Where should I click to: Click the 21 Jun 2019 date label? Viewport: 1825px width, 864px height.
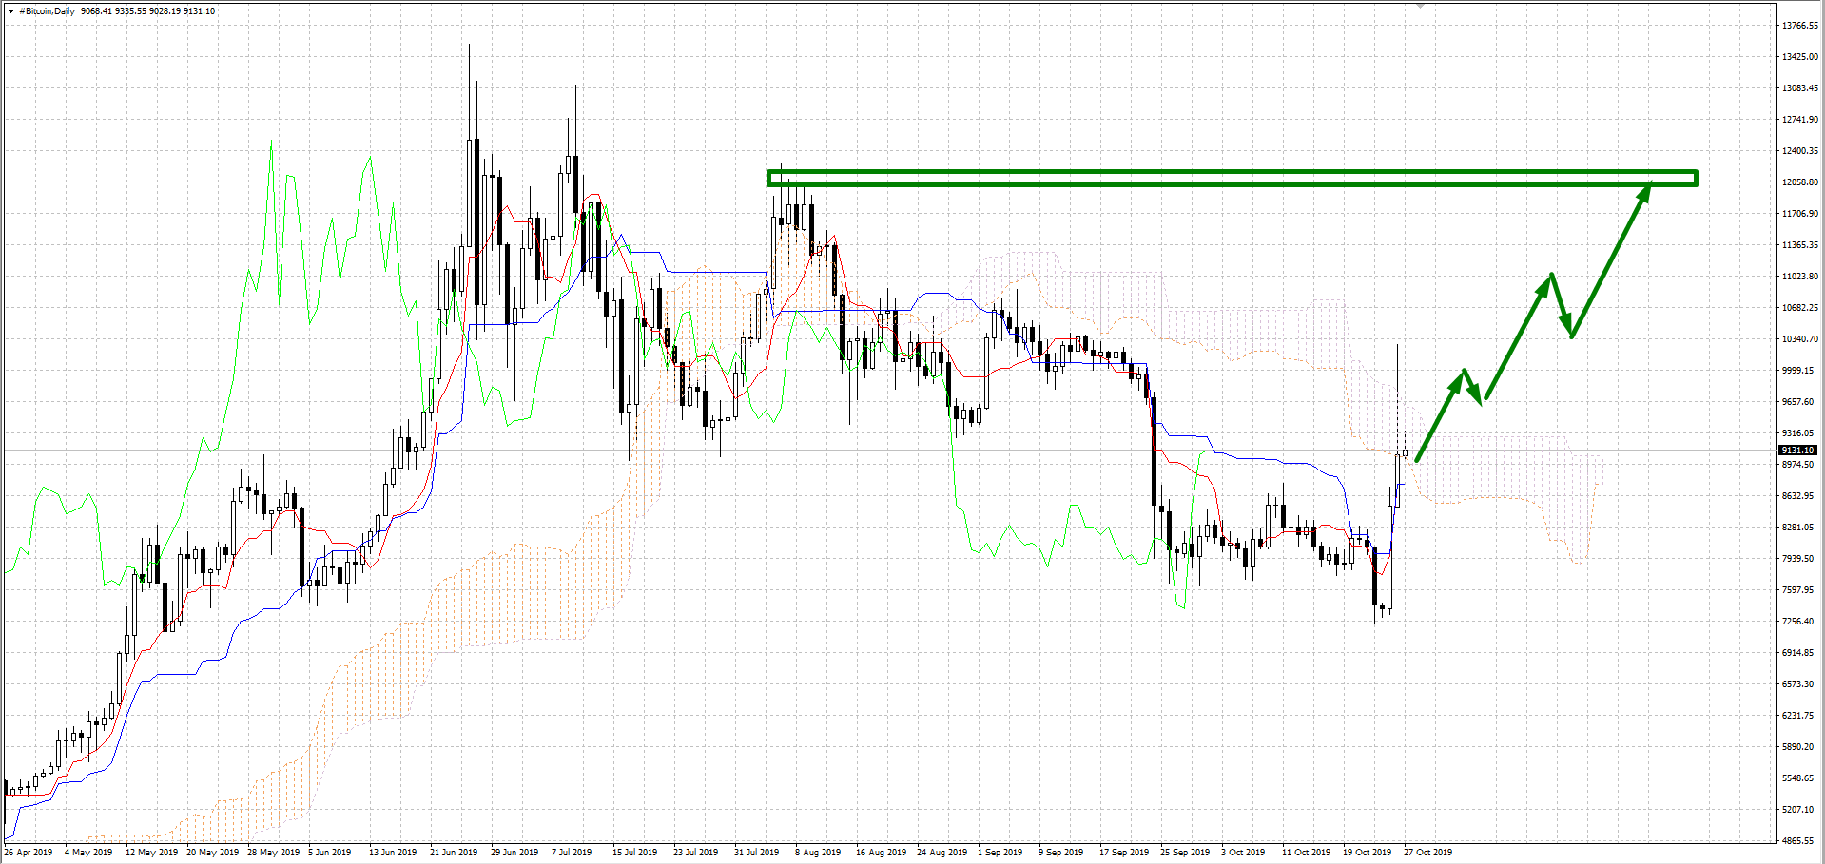pyautogui.click(x=454, y=852)
